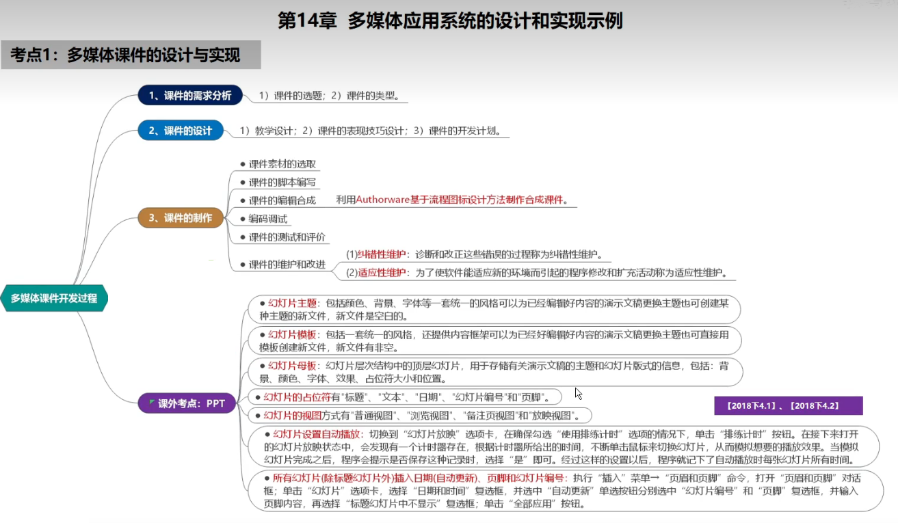Select the root node 多媒体课件开发过程
The image size is (898, 523).
click(54, 298)
